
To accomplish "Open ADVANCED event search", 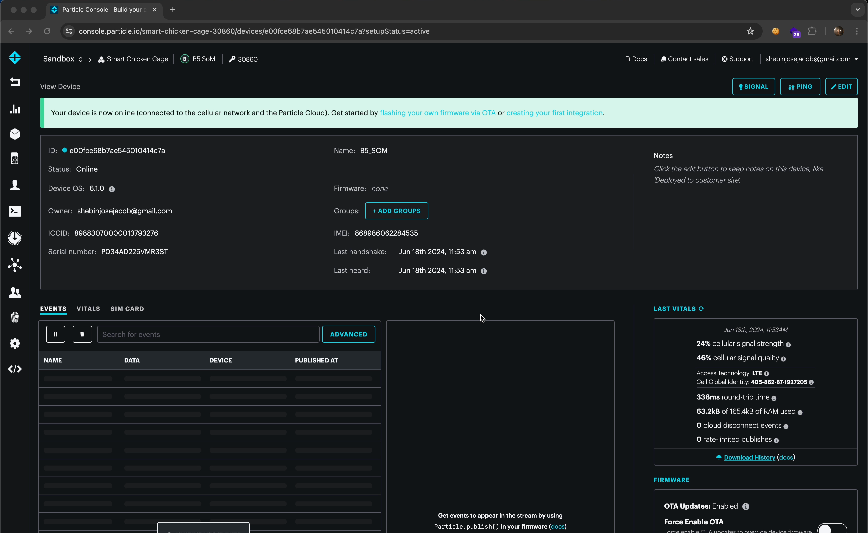I will [349, 334].
